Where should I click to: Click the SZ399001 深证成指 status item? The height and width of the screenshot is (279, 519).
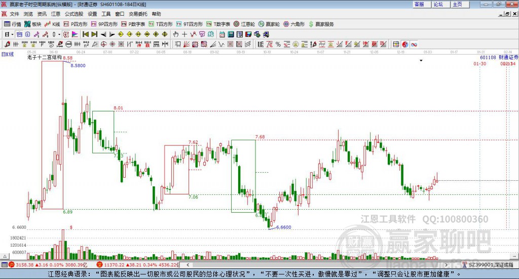[488, 265]
